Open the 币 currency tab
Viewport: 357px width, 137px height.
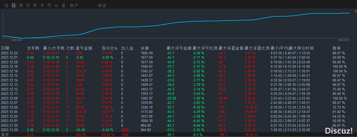[x=49, y=5]
